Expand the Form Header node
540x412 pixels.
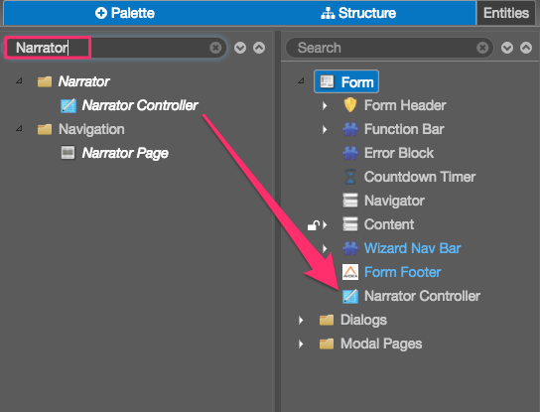[x=325, y=105]
